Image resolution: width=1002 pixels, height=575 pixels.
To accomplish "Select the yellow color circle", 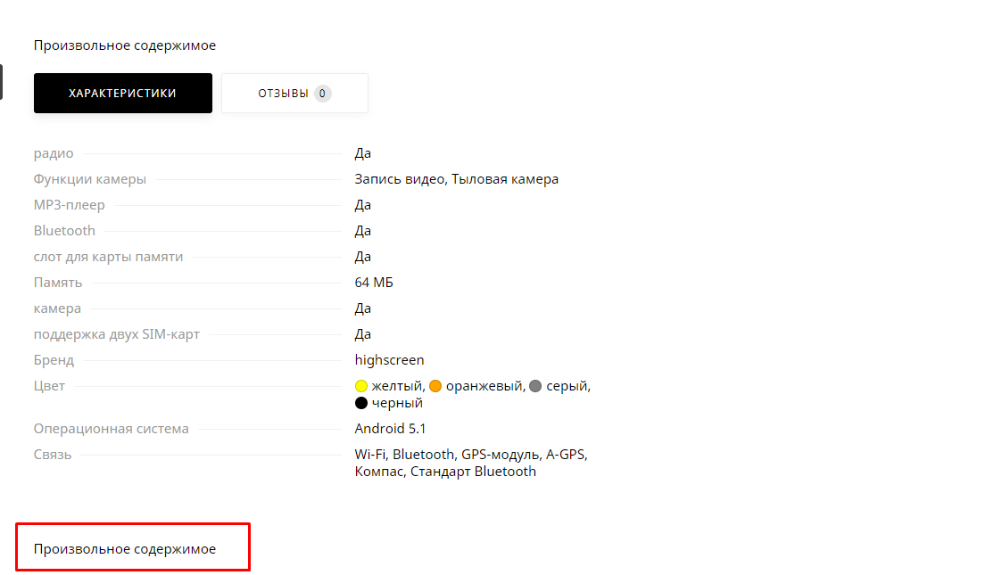I will click(361, 386).
